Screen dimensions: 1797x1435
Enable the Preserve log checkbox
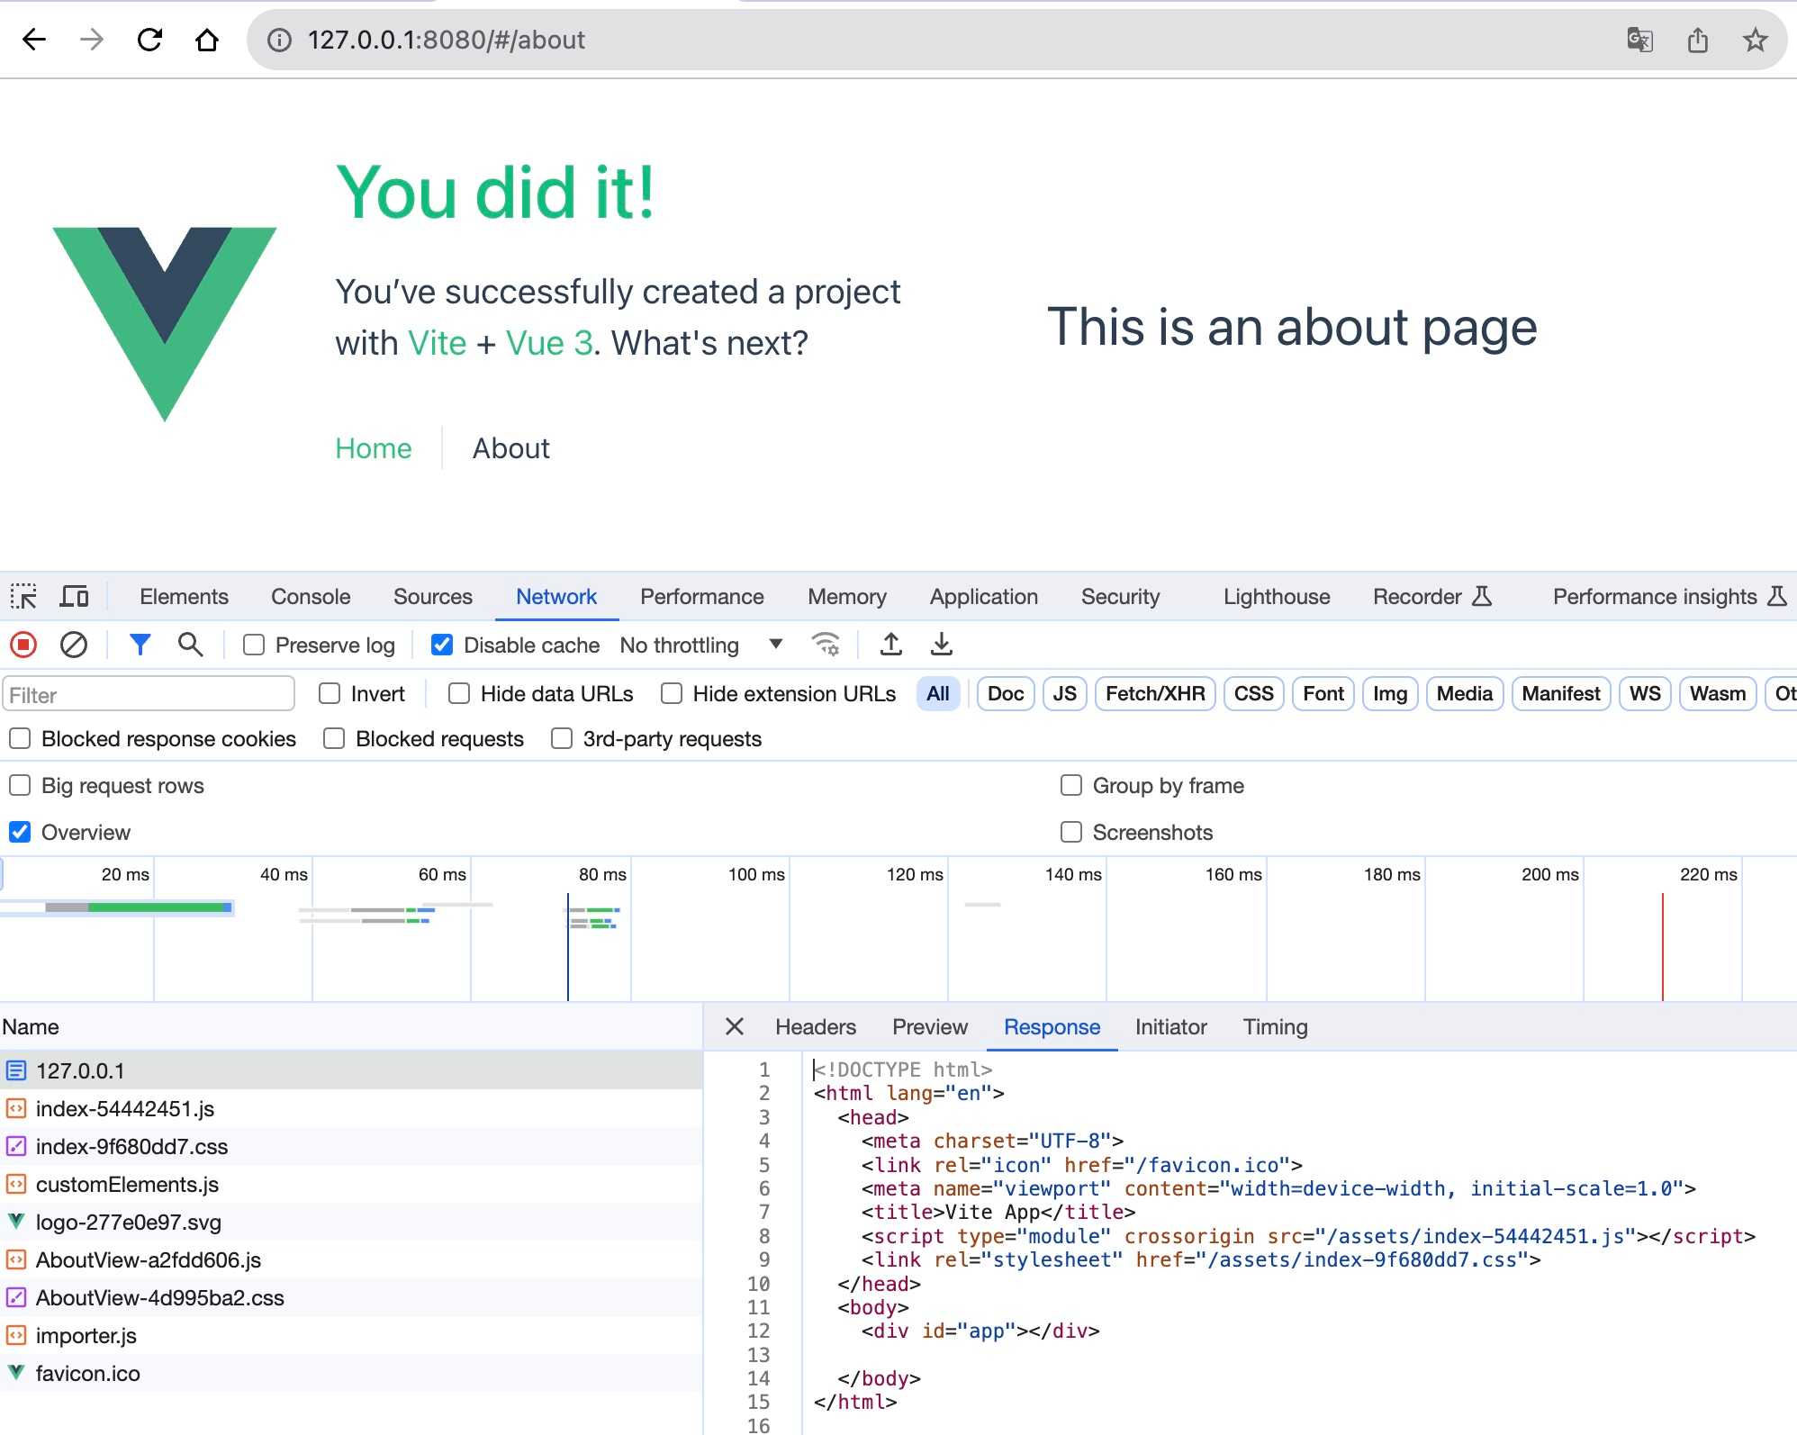coord(254,645)
